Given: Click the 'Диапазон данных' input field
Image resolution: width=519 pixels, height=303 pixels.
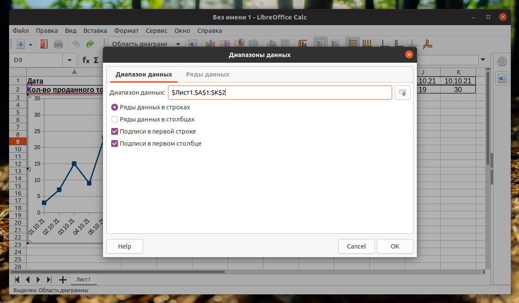Looking at the screenshot, I should pos(279,92).
